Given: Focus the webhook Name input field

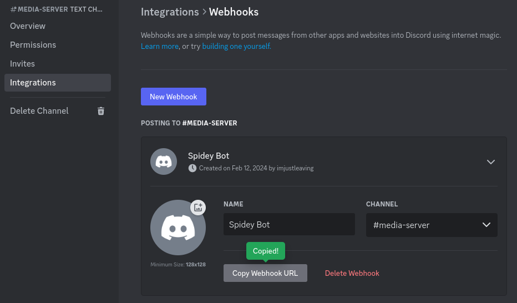Looking at the screenshot, I should (289, 224).
